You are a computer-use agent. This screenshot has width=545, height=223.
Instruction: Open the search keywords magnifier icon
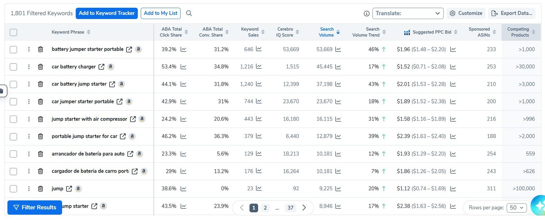[x=189, y=13]
